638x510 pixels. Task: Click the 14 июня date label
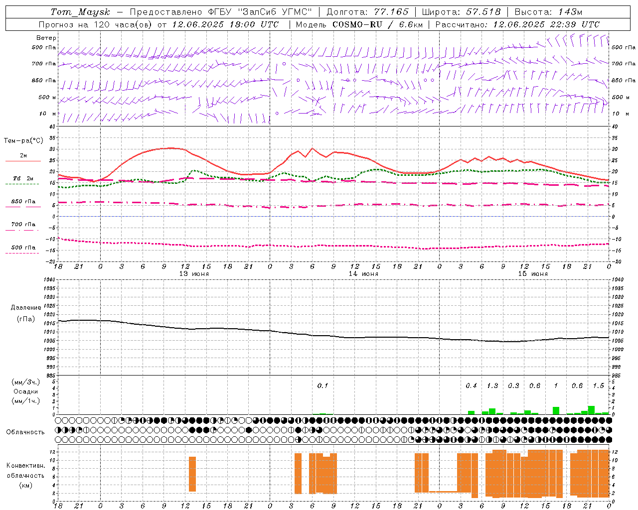point(363,274)
